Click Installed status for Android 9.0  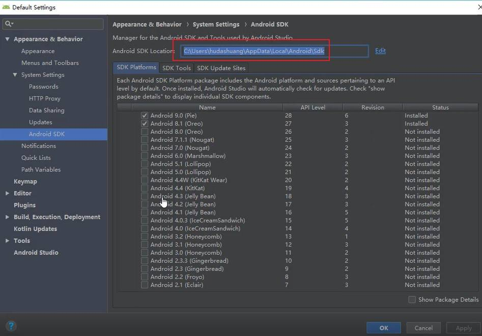pyautogui.click(x=416, y=115)
